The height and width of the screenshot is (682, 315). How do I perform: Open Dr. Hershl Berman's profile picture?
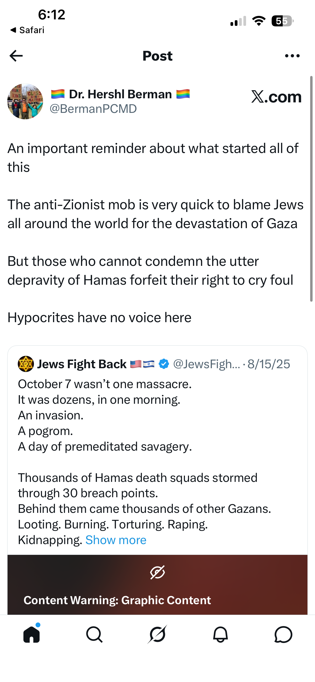pyautogui.click(x=25, y=101)
